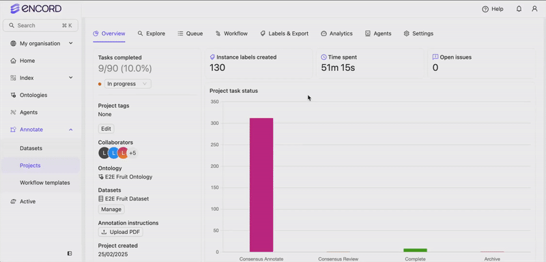
Task: Expand the Index section chevron
Action: click(71, 78)
